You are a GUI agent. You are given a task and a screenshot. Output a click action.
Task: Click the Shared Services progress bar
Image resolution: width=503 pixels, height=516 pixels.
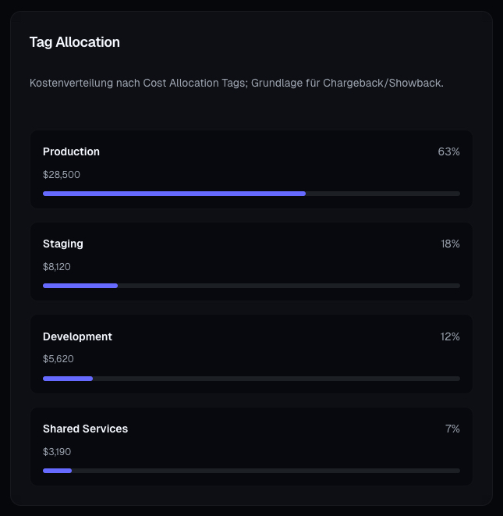251,471
